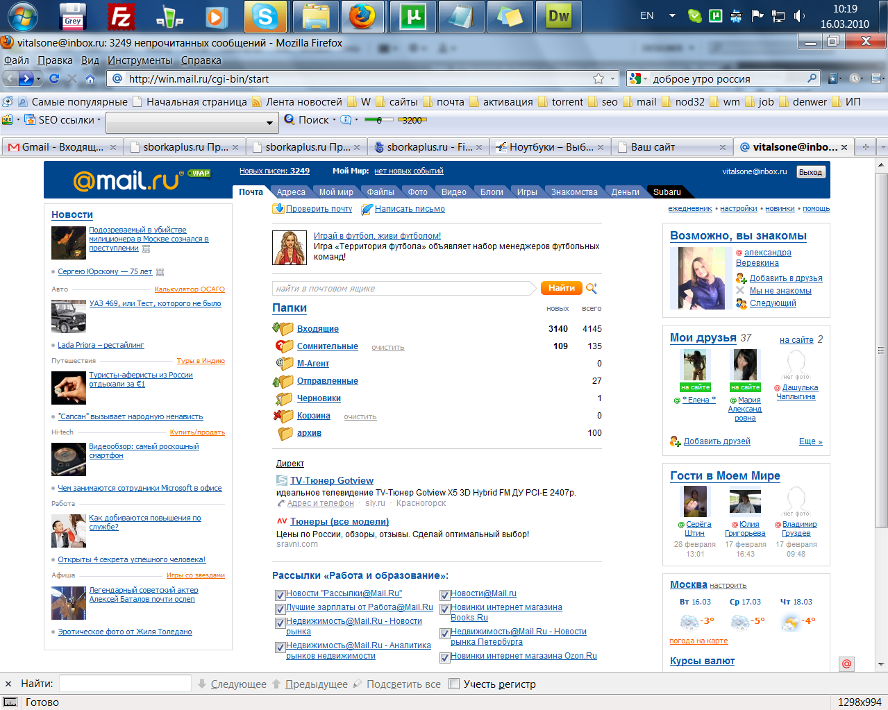888x710 pixels.
Task: Open the Знакомства portal tab
Action: tap(574, 192)
